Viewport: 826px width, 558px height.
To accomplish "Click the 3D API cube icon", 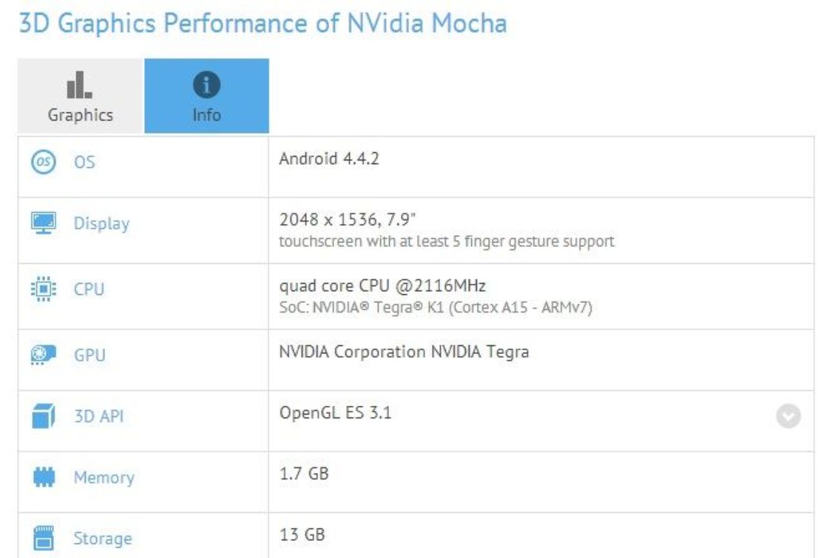I will [43, 417].
